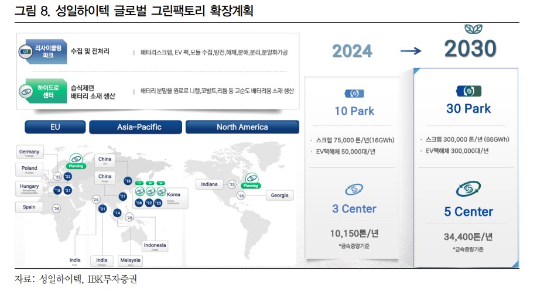Click the 2030 expansion plan card
The height and width of the screenshot is (302, 537).
click(466, 167)
